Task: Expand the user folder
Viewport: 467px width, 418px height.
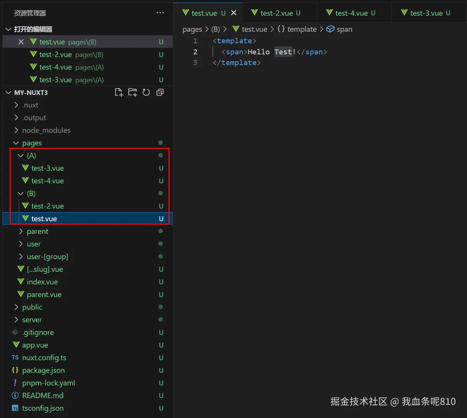Action: pos(21,244)
